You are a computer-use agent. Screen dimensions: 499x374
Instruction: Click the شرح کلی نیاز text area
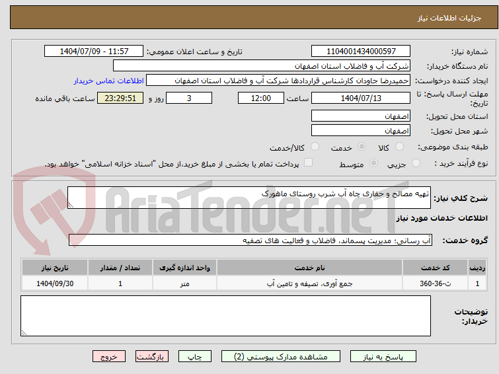tap(249, 198)
